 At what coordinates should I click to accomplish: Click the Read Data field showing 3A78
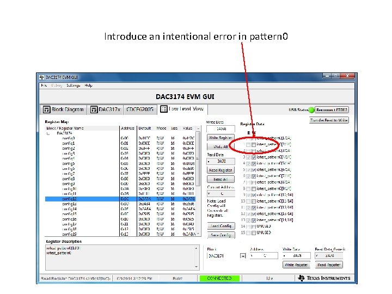[x=220, y=162]
